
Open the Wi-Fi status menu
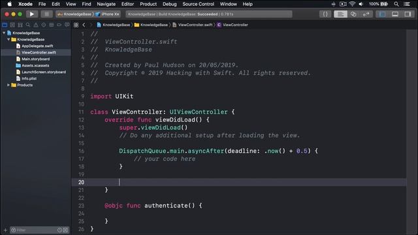(x=352, y=4)
